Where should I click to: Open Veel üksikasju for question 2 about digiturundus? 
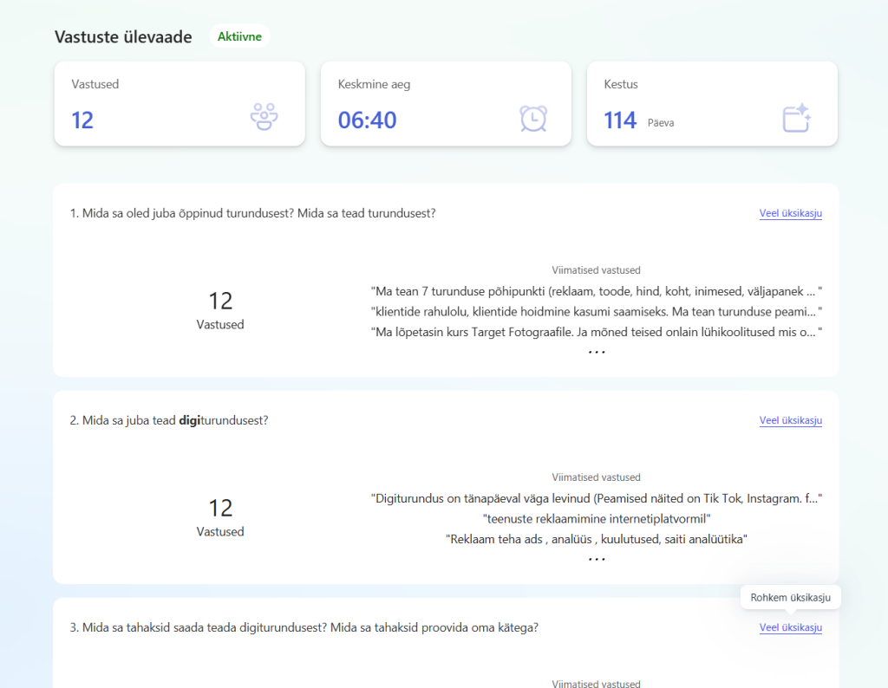790,420
